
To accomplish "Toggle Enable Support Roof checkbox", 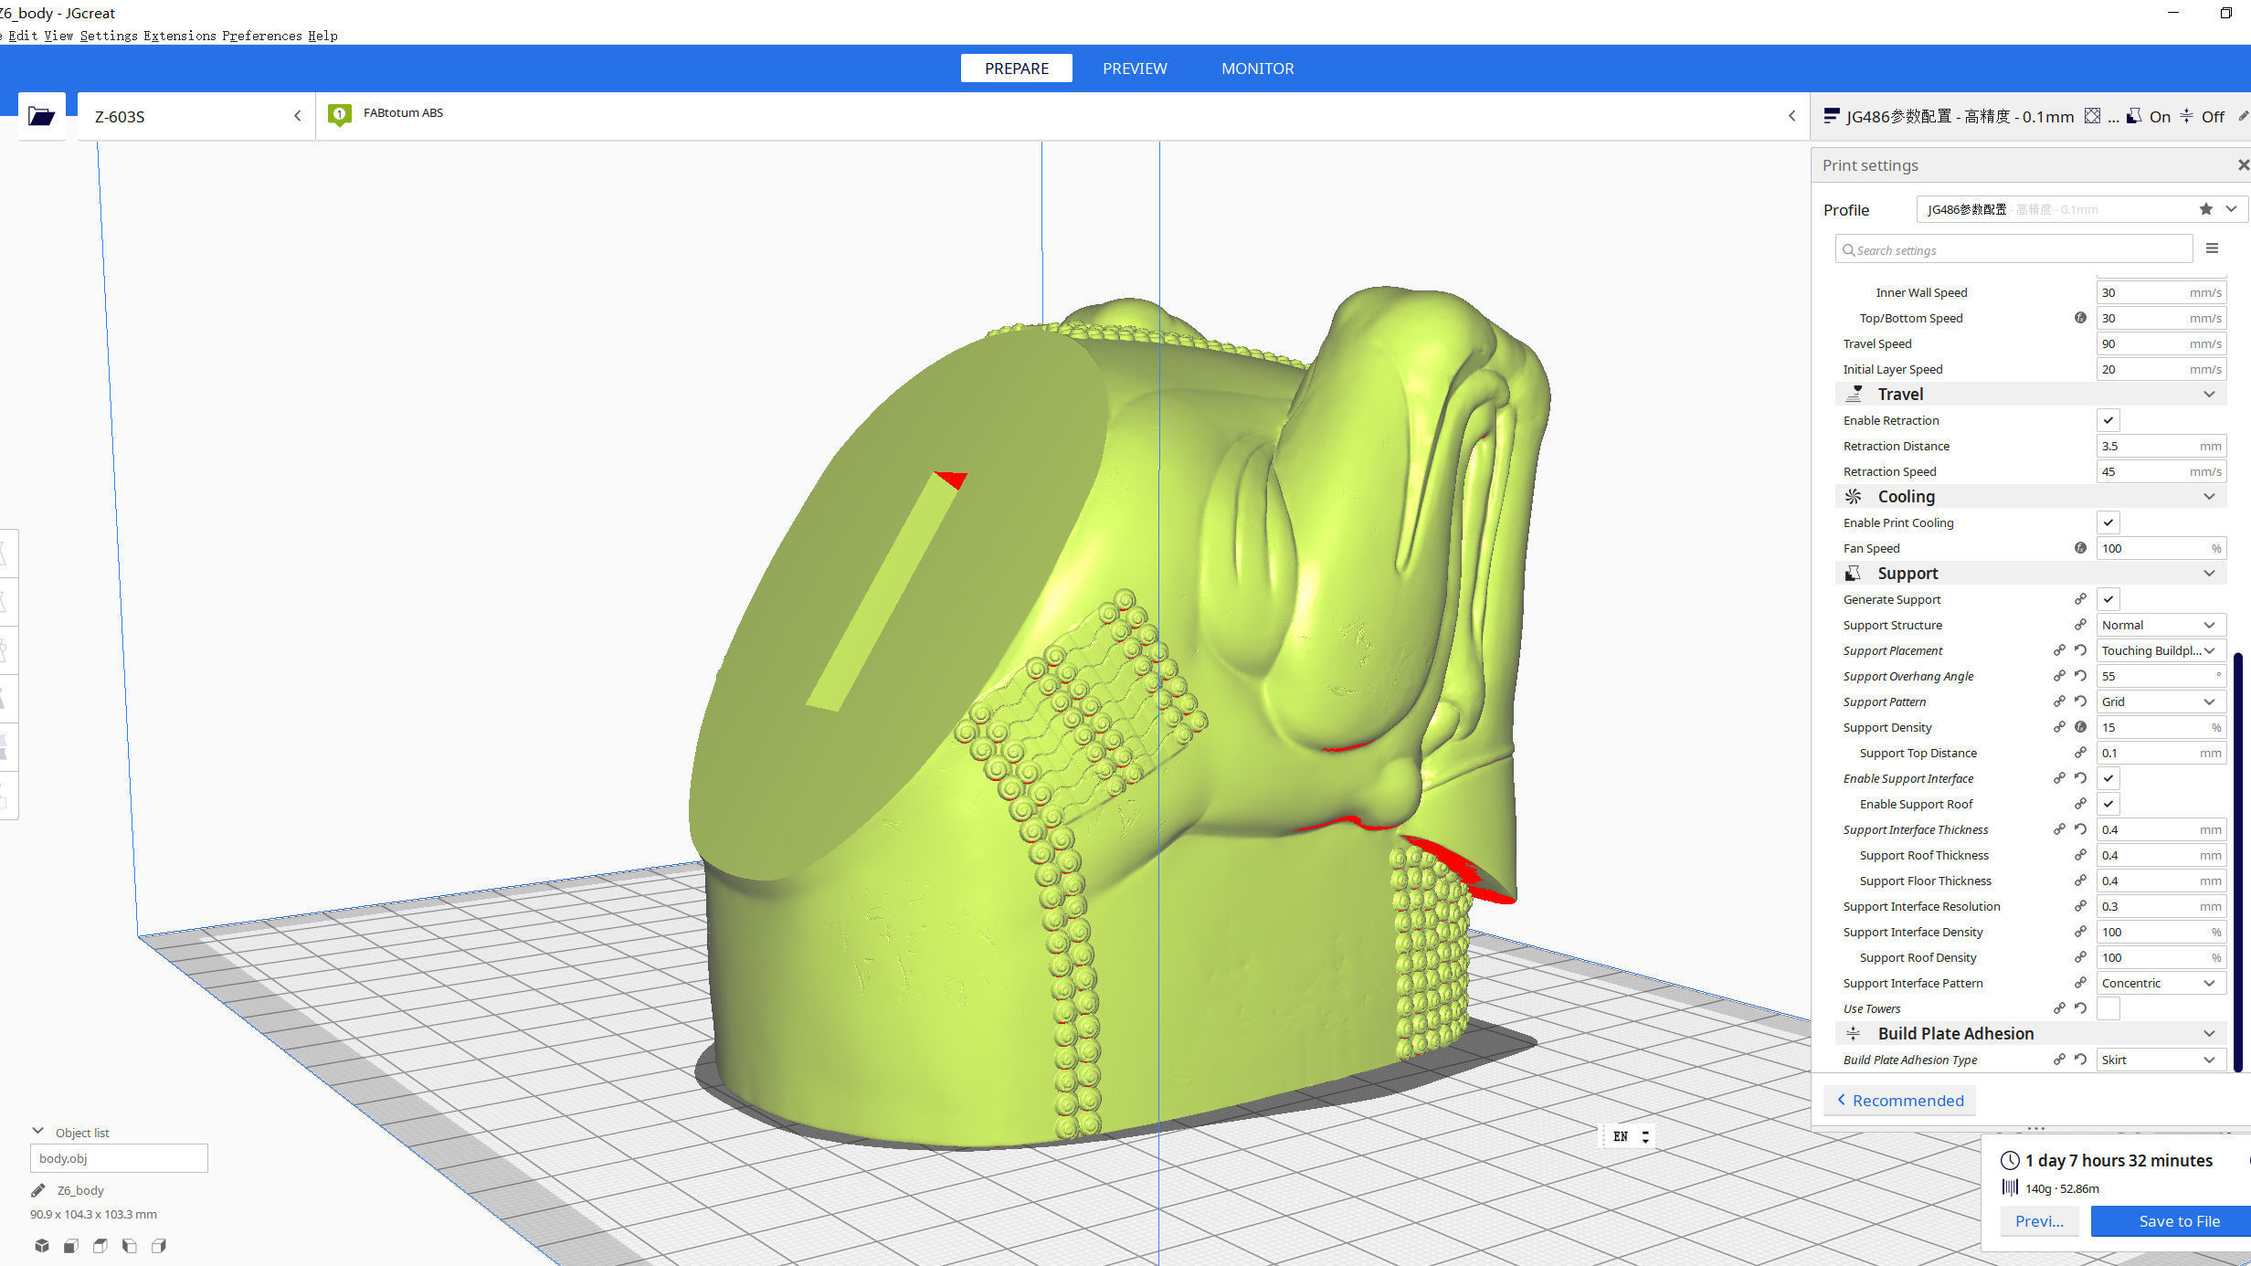I will (2108, 804).
